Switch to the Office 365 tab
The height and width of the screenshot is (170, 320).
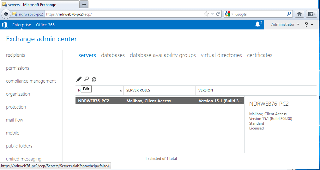(45, 25)
